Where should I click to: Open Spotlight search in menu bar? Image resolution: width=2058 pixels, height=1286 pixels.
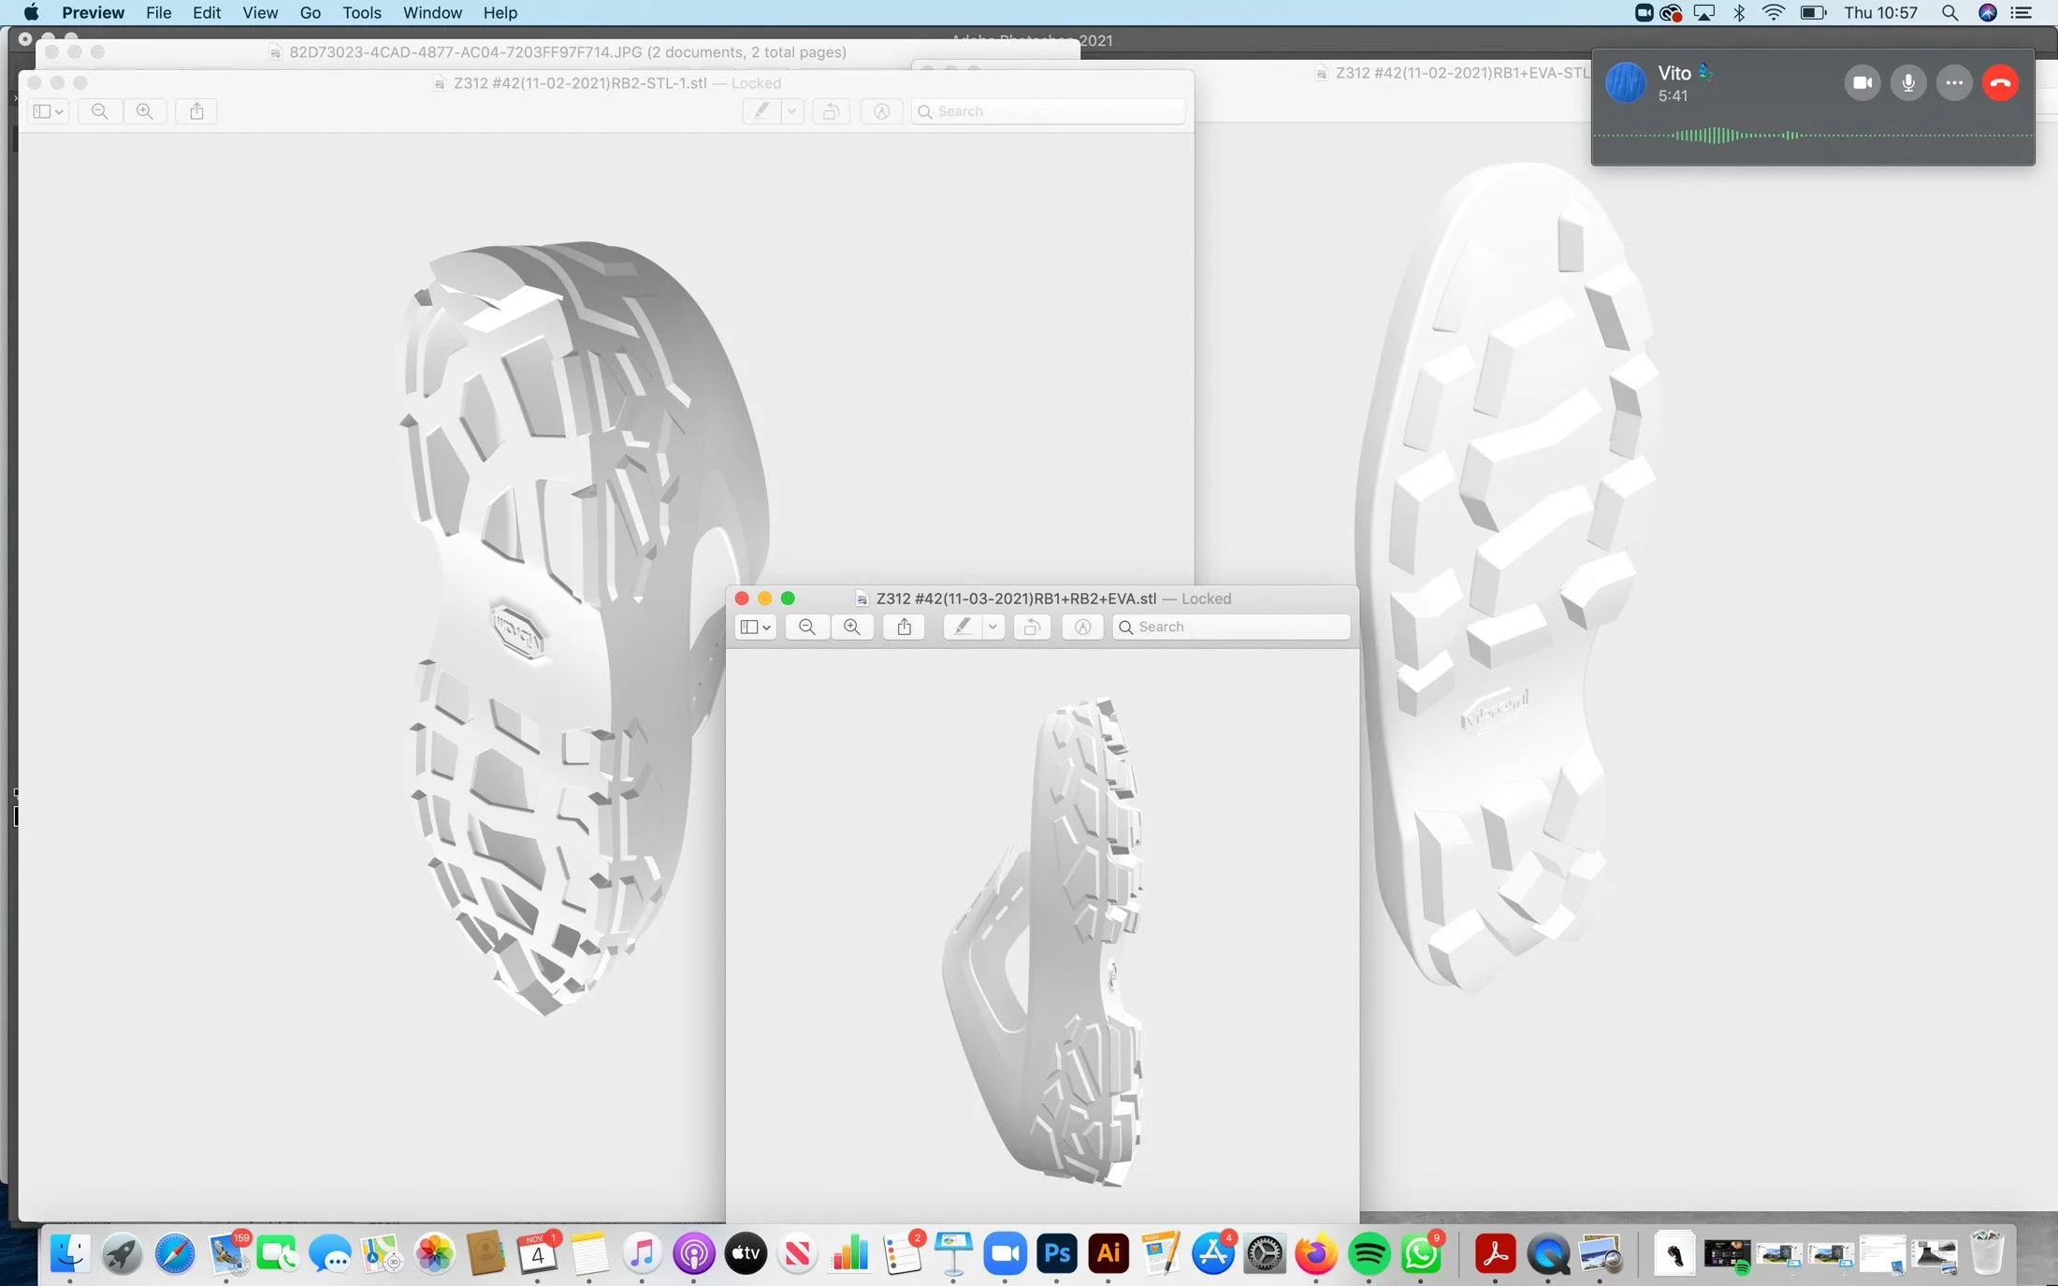pyautogui.click(x=1949, y=12)
